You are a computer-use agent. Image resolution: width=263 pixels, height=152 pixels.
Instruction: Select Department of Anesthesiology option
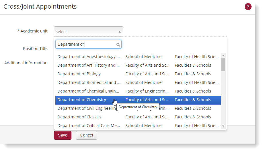coord(88,57)
